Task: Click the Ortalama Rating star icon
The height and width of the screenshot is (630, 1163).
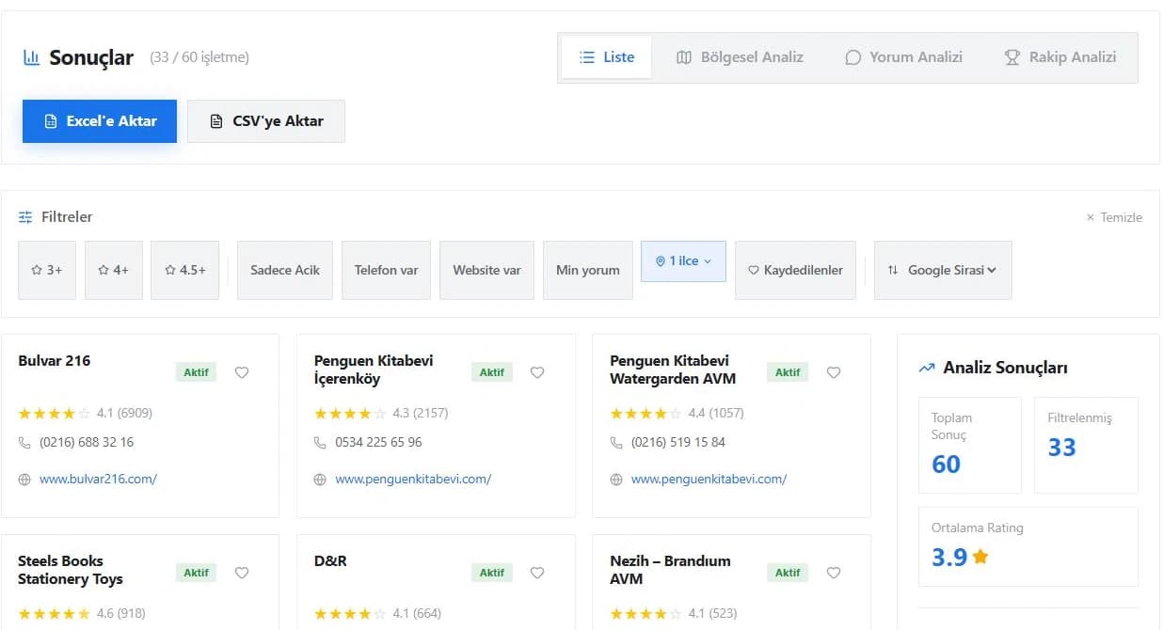Action: click(980, 557)
